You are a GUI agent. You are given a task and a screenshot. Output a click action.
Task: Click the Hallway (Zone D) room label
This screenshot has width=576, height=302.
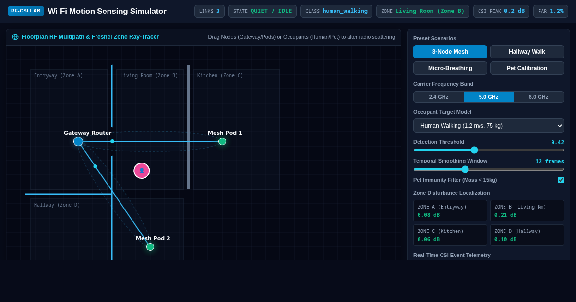click(x=57, y=205)
